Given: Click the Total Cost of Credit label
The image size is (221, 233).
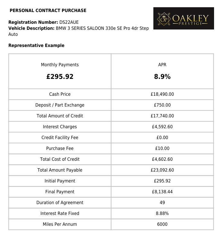Looking at the screenshot, I should pos(60,159).
